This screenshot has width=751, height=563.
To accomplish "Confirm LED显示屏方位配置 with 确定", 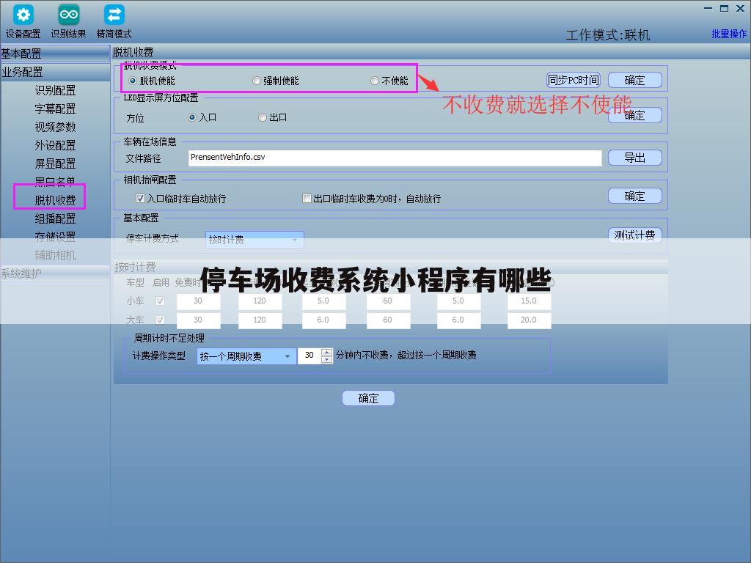I will [634, 115].
